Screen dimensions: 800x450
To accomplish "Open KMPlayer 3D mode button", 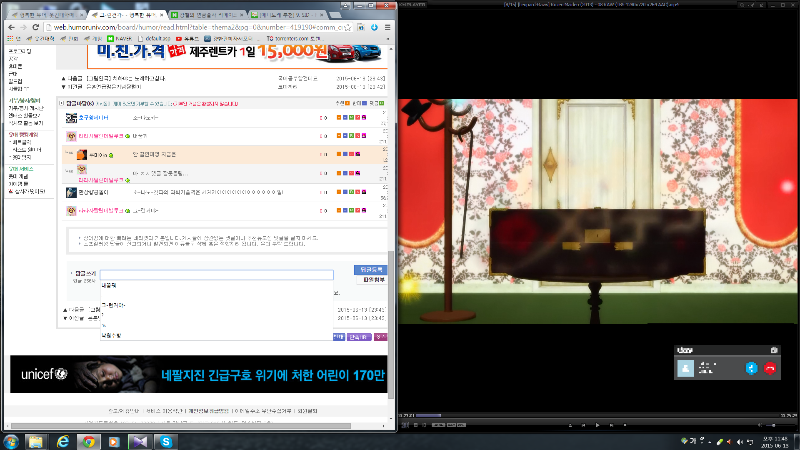I will click(405, 425).
